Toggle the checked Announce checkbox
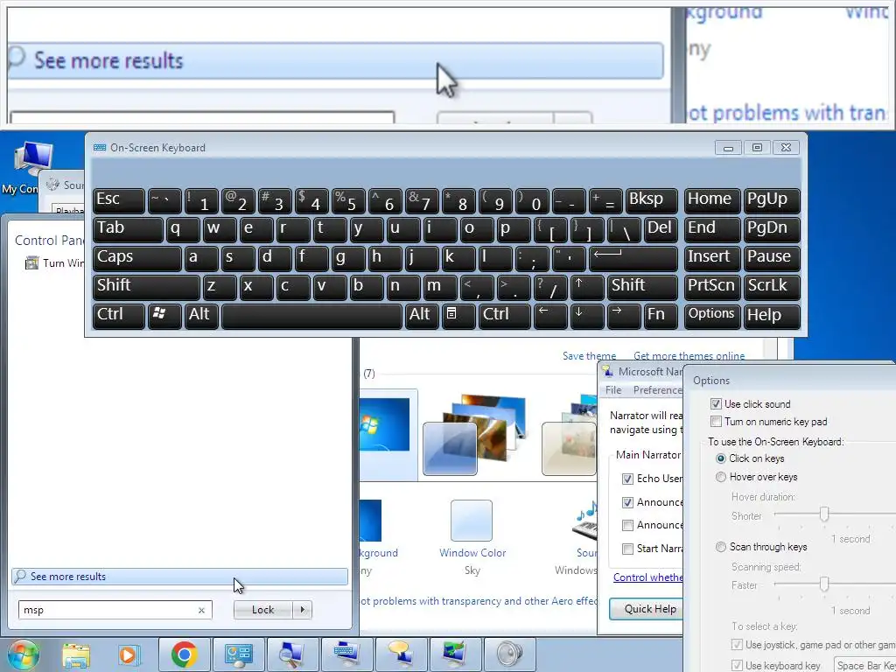The width and height of the screenshot is (896, 672). [x=627, y=502]
